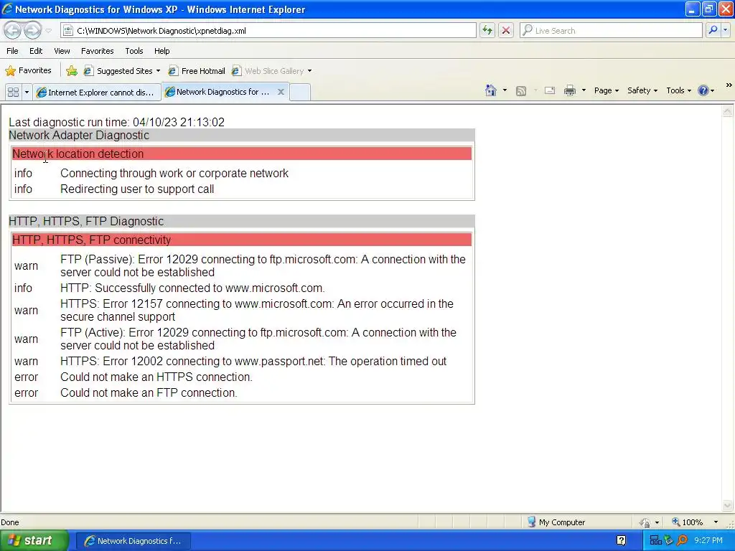735x551 pixels.
Task: Click 'Could not make an HTTPS connection' error
Action: tap(156, 377)
